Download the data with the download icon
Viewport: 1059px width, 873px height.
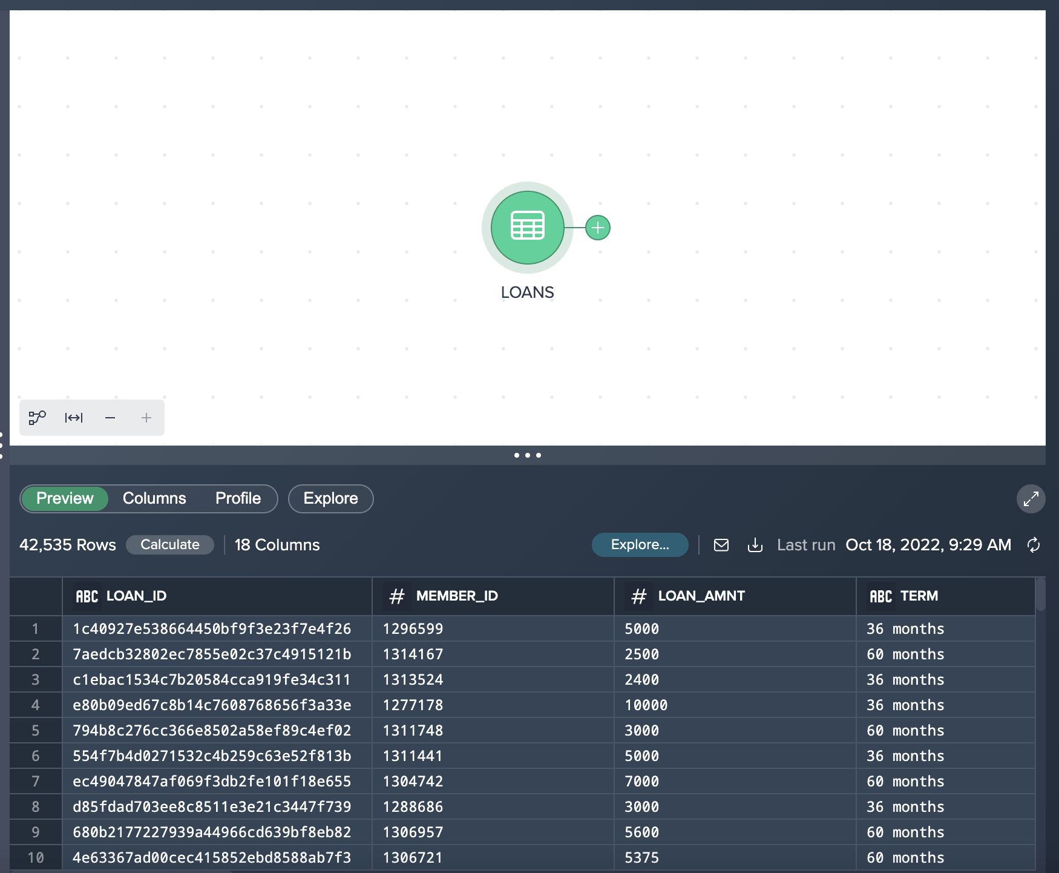coord(755,545)
